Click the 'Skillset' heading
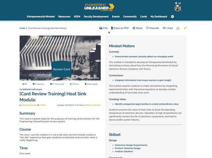 point(115,135)
